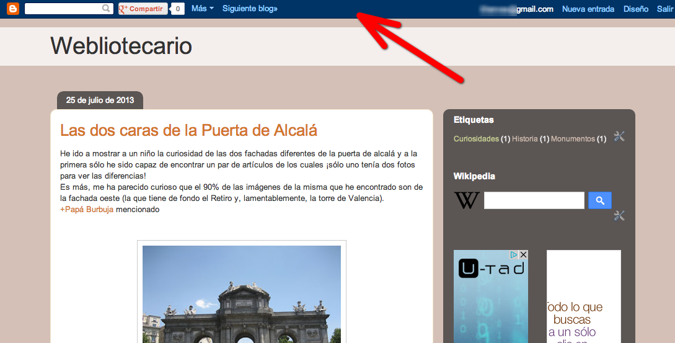The width and height of the screenshot is (675, 343).
Task: Edit the Etiquetas gadget via wrench icon
Action: 619,136
